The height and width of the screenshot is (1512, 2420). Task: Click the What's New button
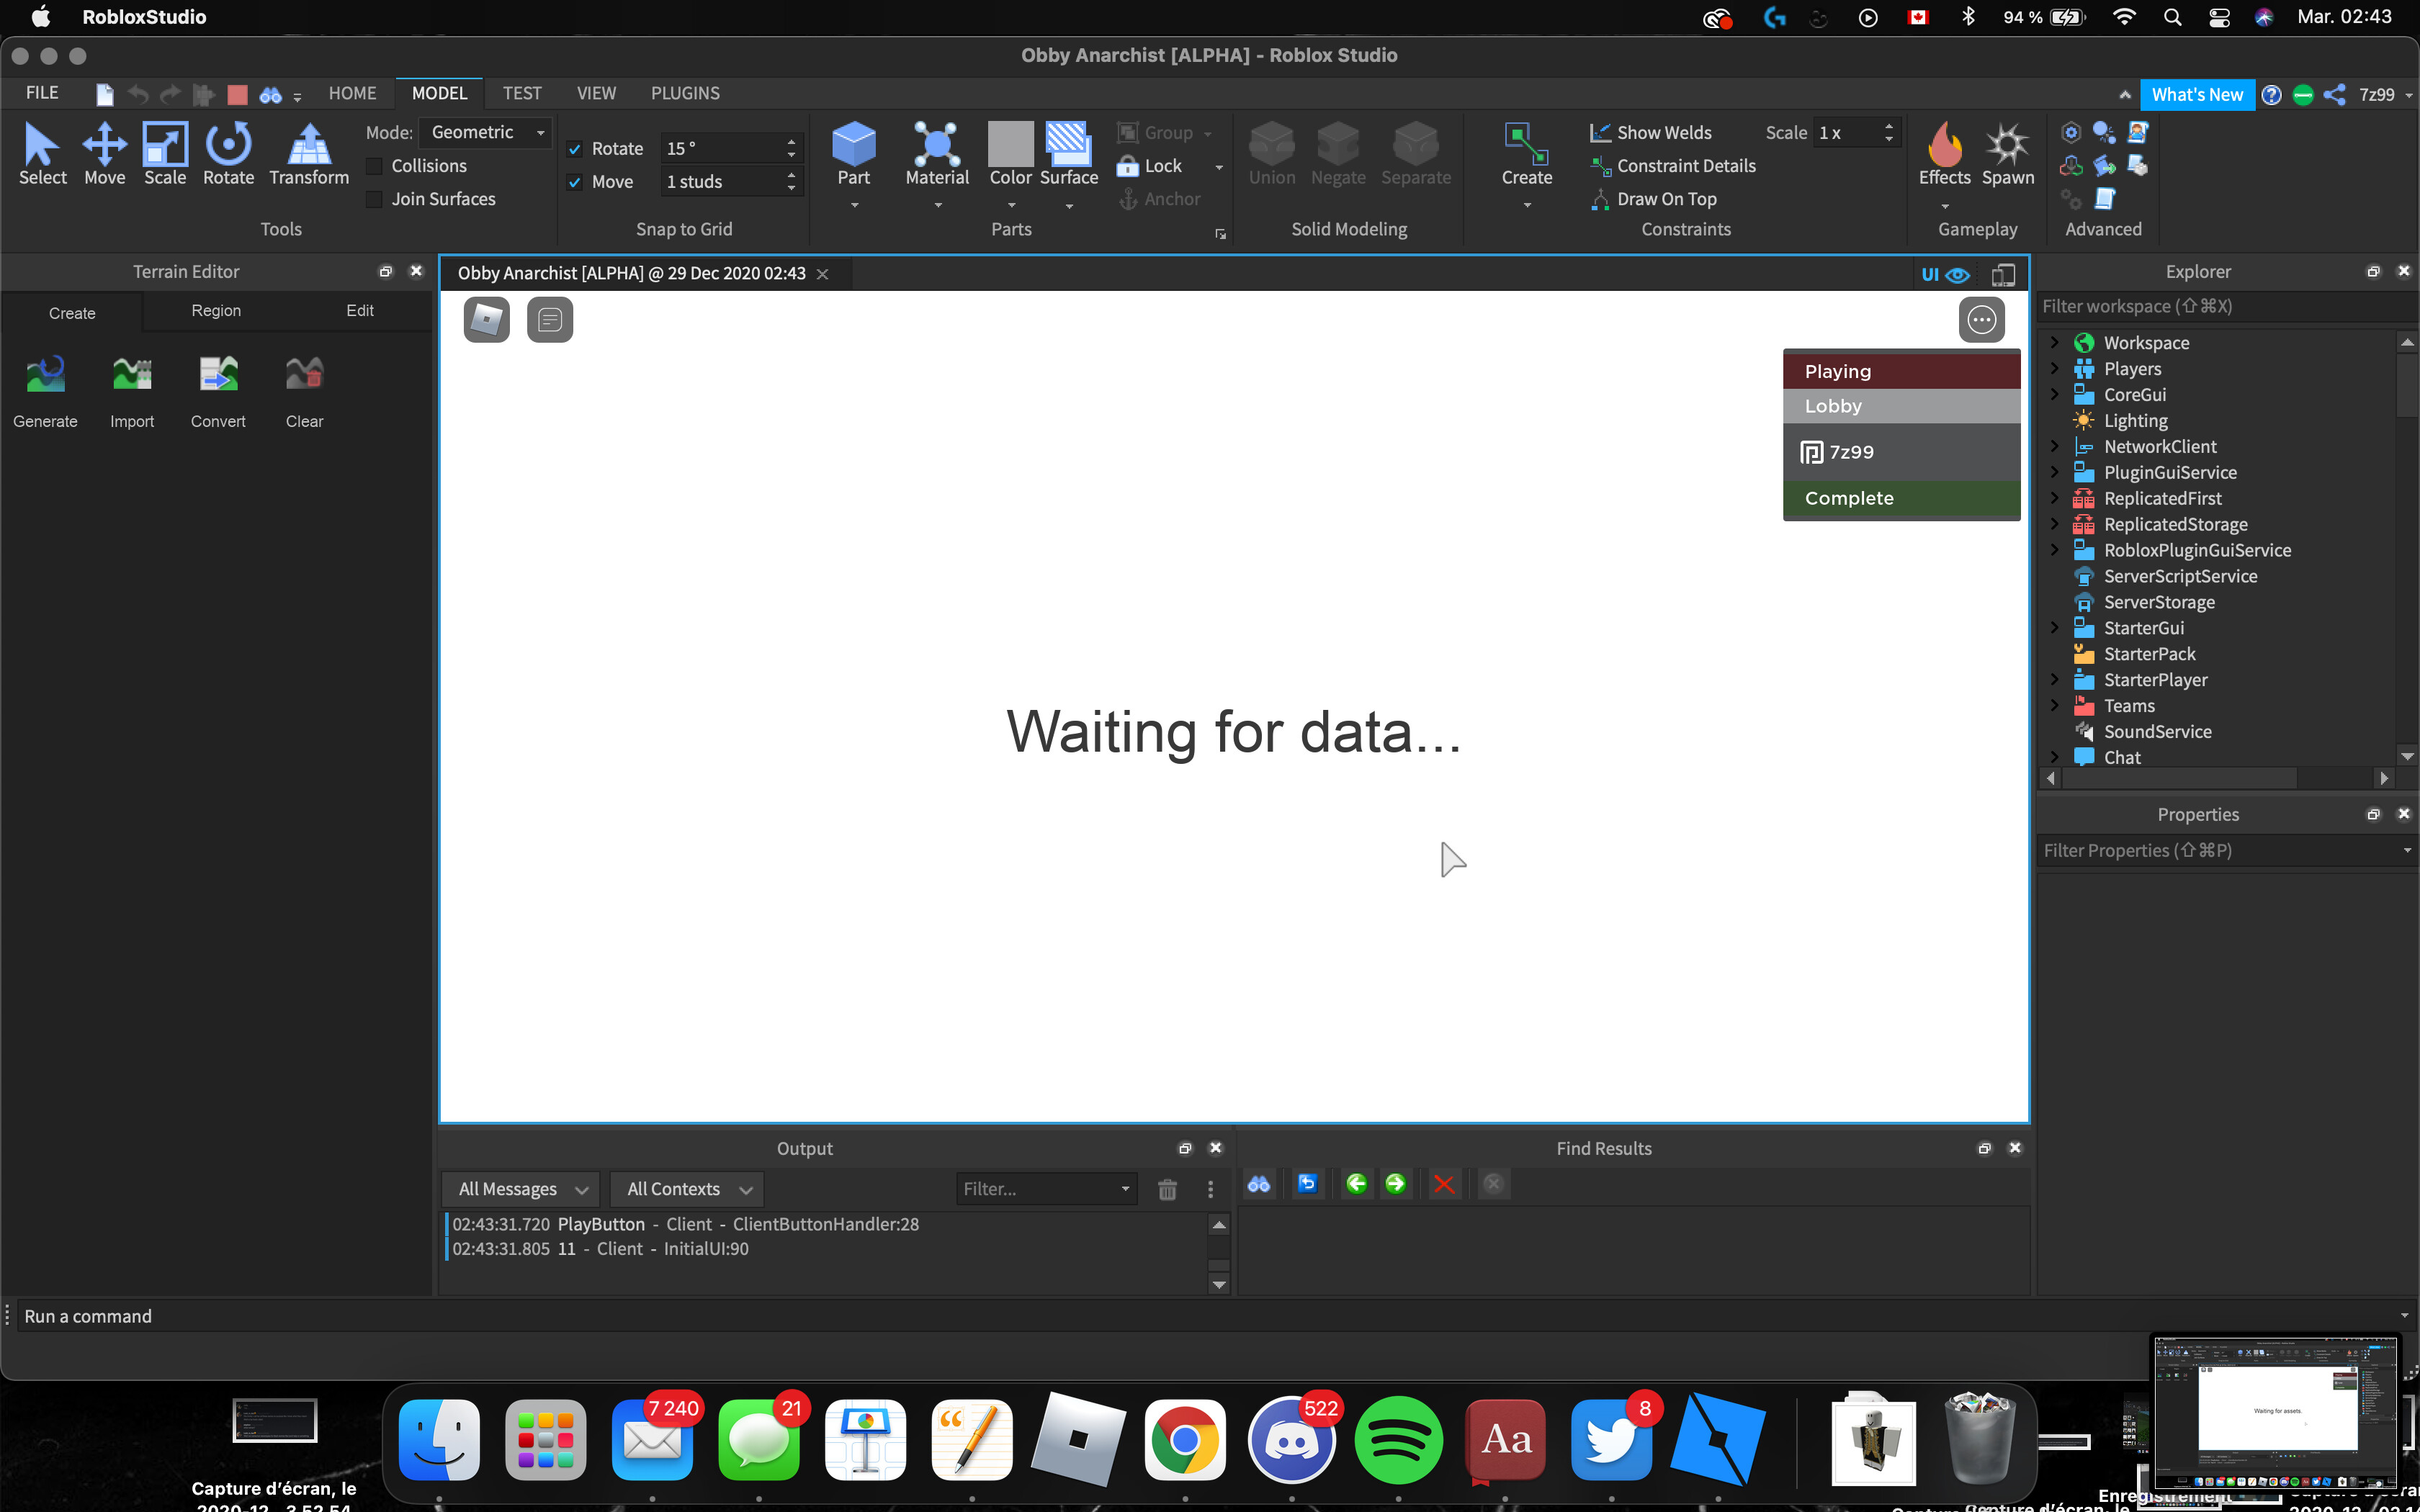[2196, 94]
